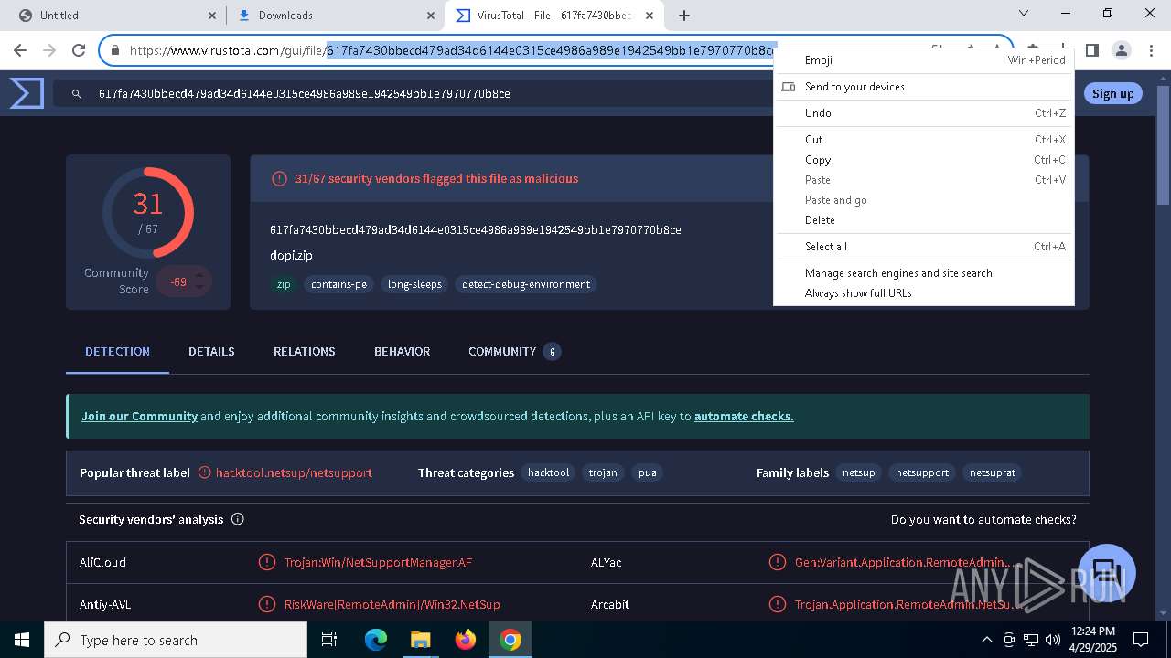Viewport: 1171px width, 658px height.
Task: Click the zip file type tag
Action: 284,284
